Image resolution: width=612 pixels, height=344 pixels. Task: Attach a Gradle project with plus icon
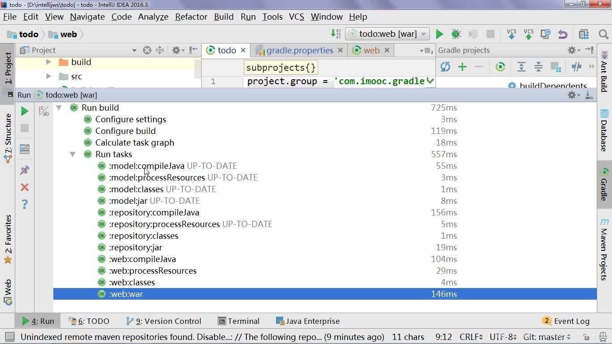[462, 67]
